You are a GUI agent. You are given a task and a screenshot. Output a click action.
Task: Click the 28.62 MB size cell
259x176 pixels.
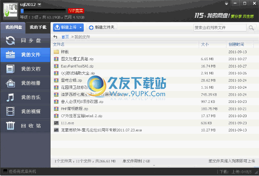tap(208, 80)
